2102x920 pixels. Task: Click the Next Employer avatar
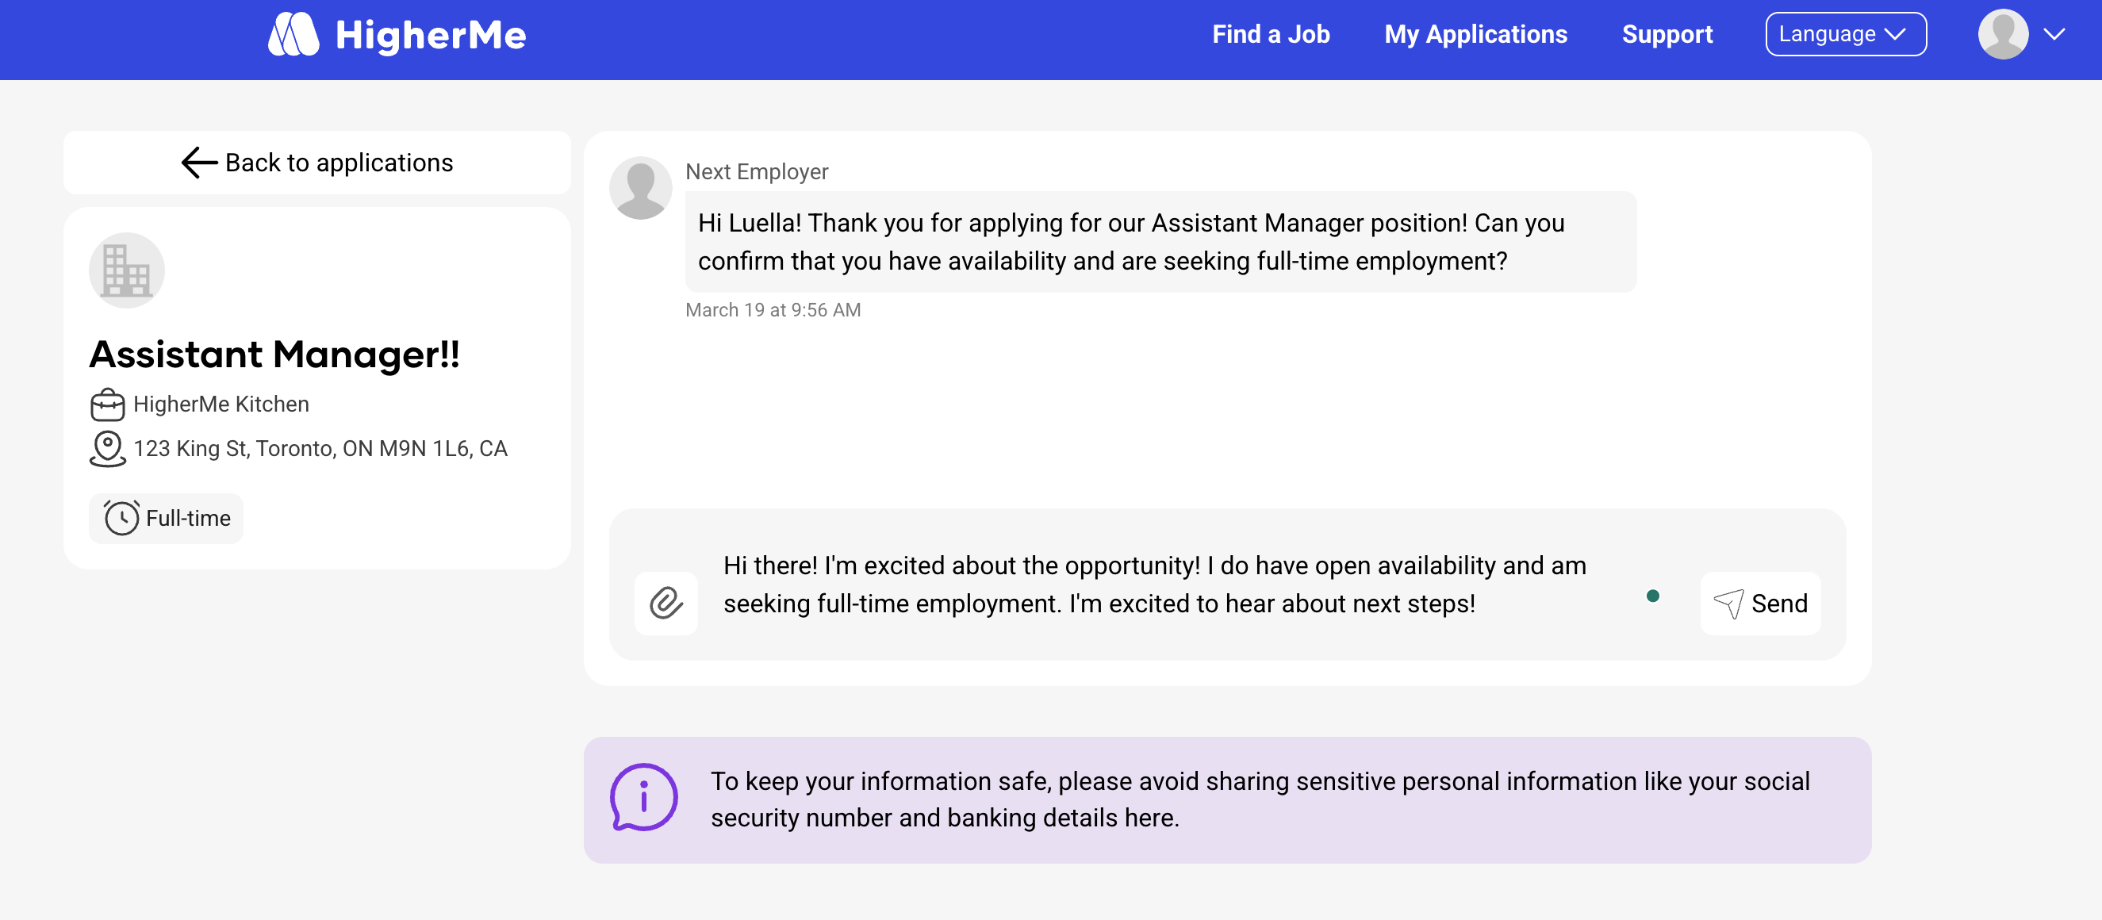tap(641, 189)
